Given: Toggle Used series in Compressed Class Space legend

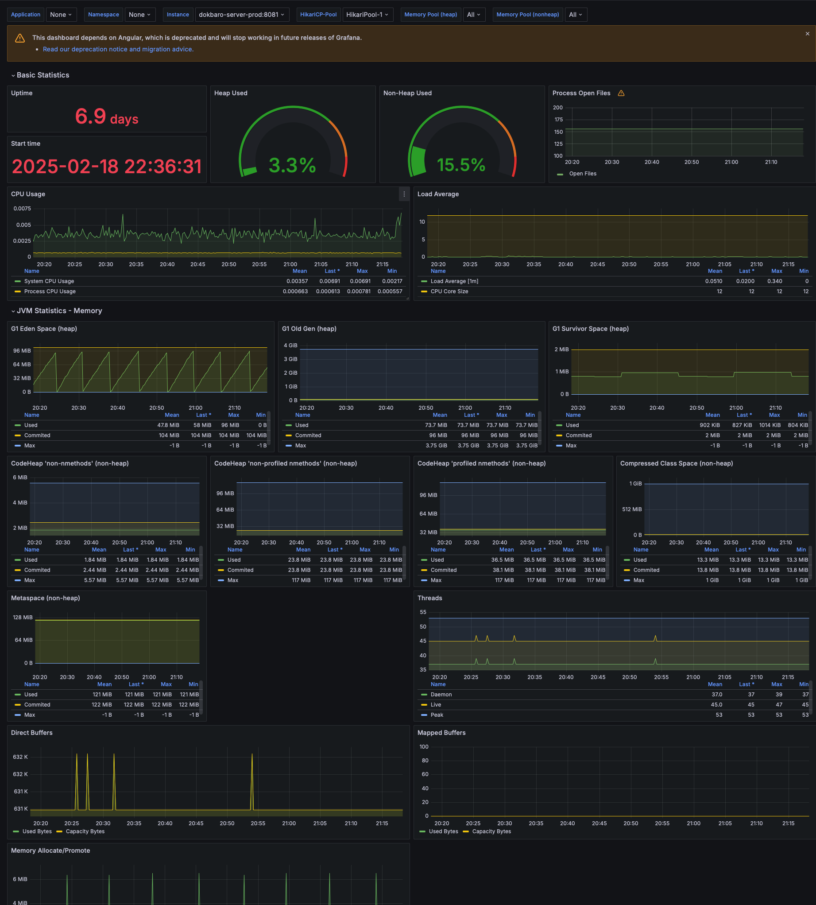Looking at the screenshot, I should pyautogui.click(x=640, y=559).
